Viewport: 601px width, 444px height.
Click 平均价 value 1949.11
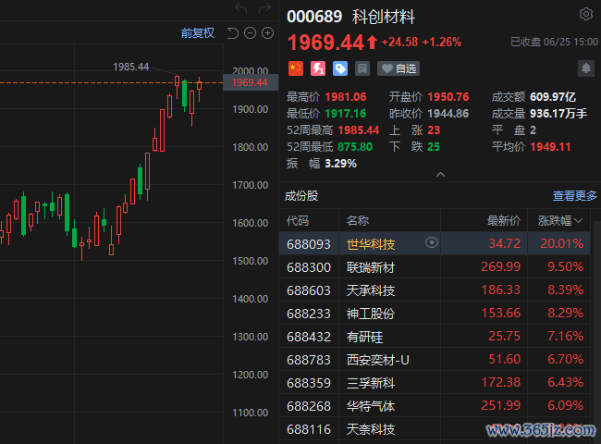click(x=550, y=147)
